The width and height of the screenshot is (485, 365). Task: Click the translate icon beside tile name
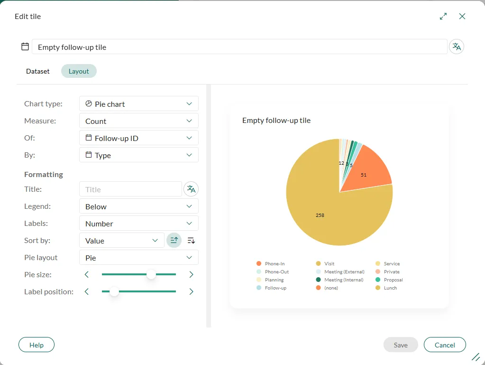pos(456,47)
